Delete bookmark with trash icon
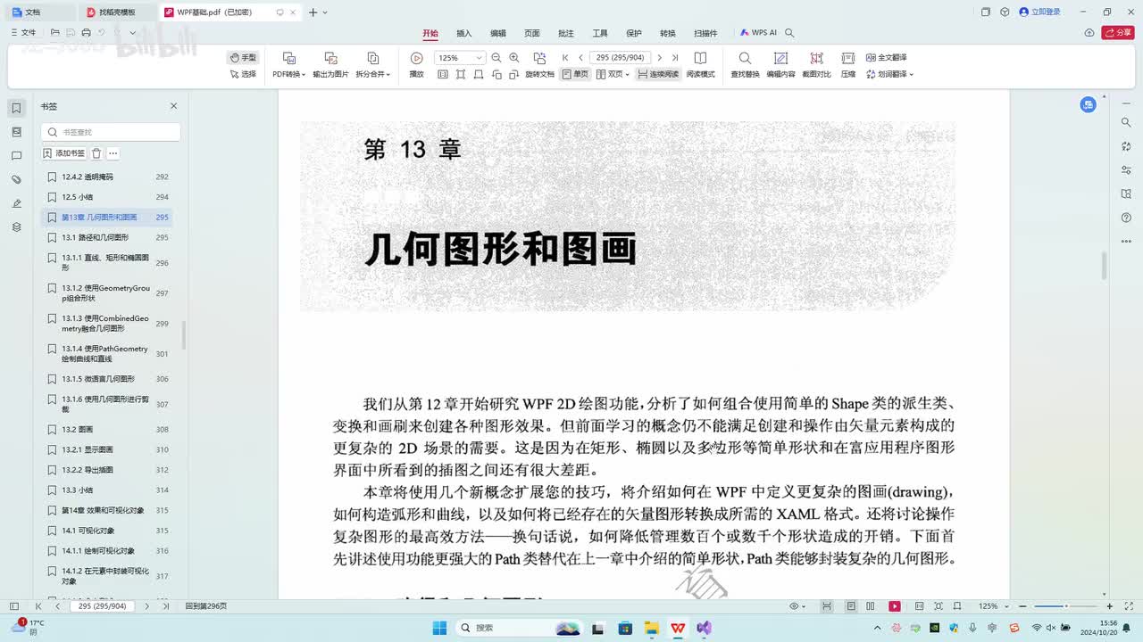 coord(96,153)
